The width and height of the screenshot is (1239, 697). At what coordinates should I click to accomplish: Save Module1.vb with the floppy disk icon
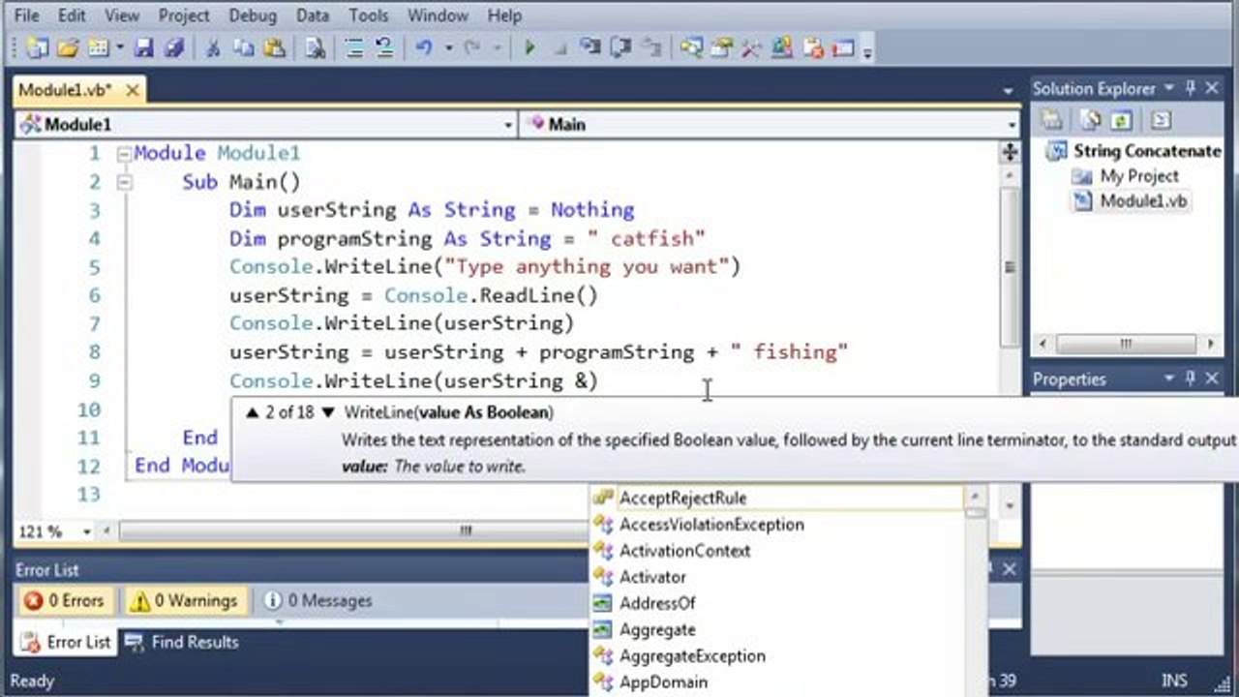pos(144,47)
